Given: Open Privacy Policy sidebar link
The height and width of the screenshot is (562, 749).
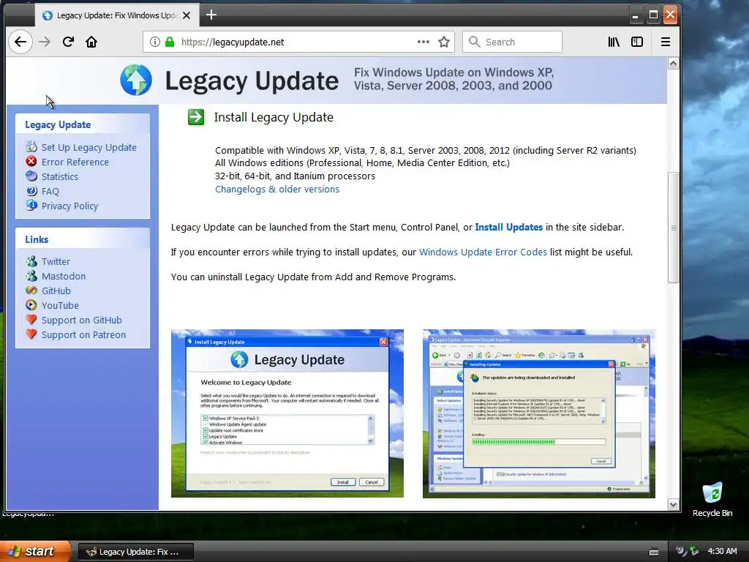Looking at the screenshot, I should [x=69, y=206].
